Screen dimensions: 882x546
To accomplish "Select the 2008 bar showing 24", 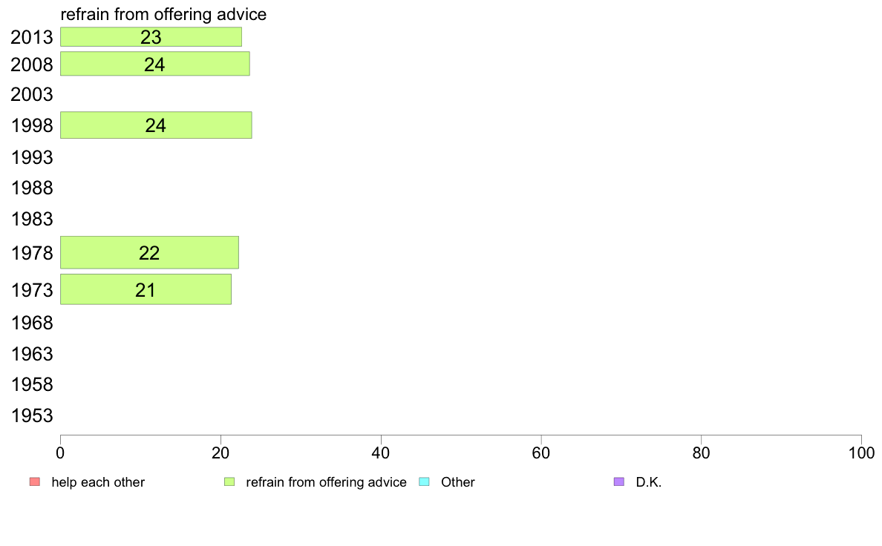I will [155, 64].
